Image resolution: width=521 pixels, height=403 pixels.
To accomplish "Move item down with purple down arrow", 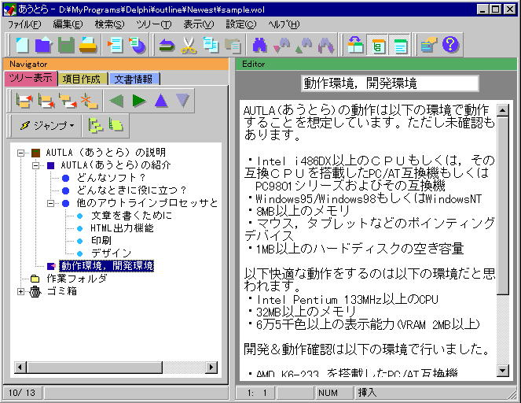I will tap(183, 101).
